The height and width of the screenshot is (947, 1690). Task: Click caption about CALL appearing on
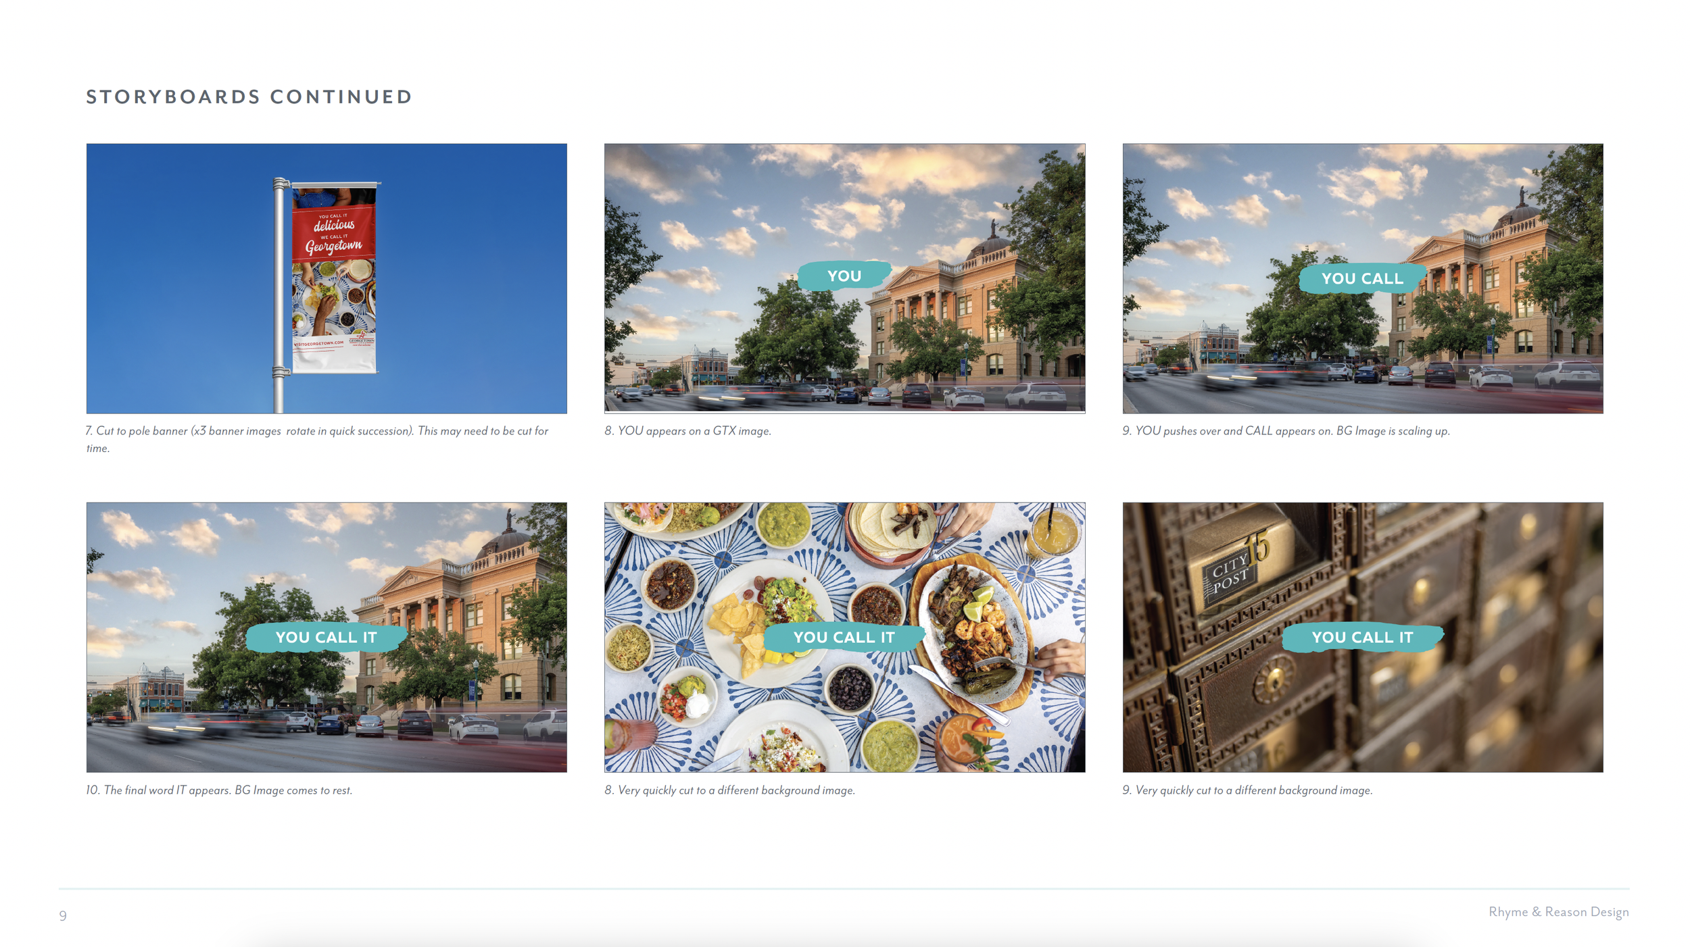[x=1286, y=431]
